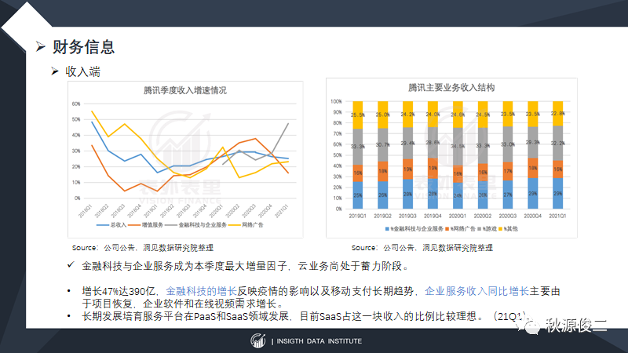Screen dimensions: 628x353
Task: Click 2021Q1 axis label on line chart
Action: coord(281,211)
